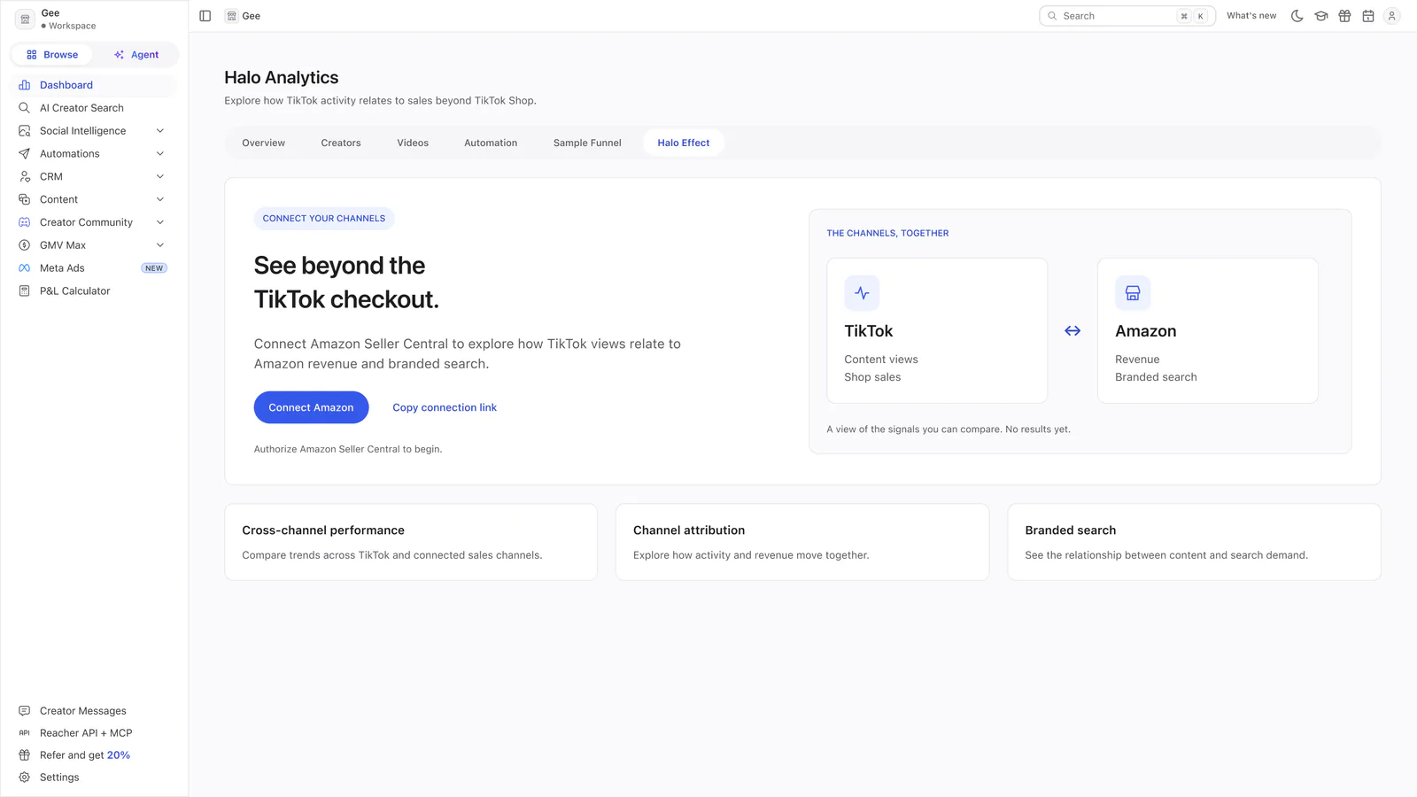Go to Dashboard in sidebar
This screenshot has height=797, width=1417.
point(94,85)
